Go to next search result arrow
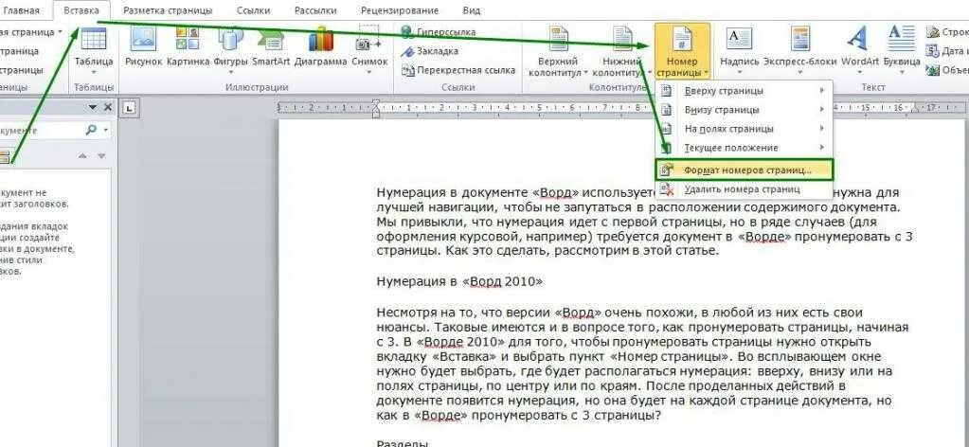This screenshot has height=447, width=969. (101, 156)
